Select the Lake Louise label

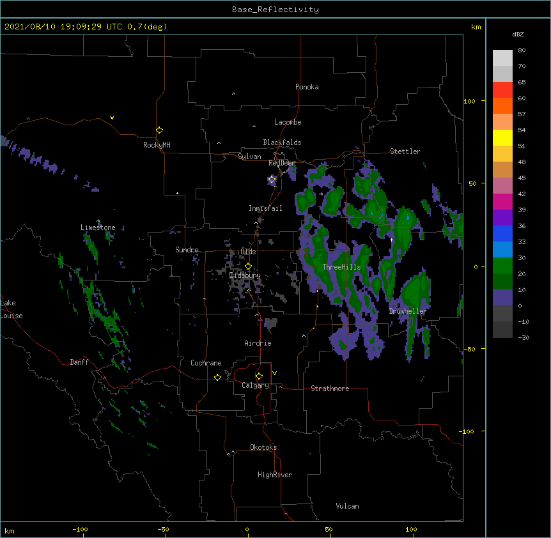pos(12,309)
